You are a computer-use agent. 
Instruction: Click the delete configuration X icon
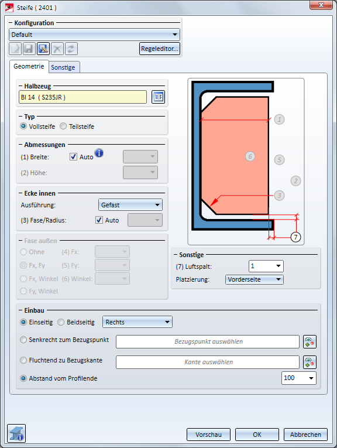(57, 49)
